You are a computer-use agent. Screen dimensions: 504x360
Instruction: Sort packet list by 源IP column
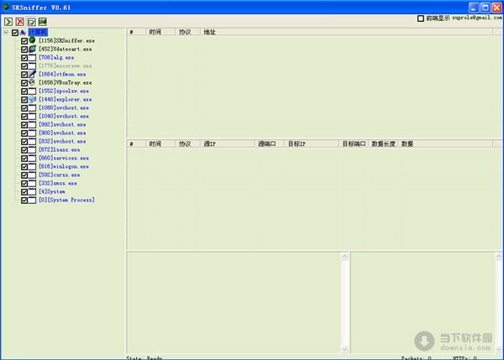[x=228, y=143]
